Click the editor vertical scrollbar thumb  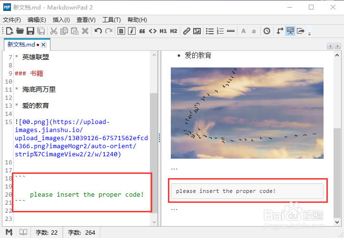click(x=154, y=153)
